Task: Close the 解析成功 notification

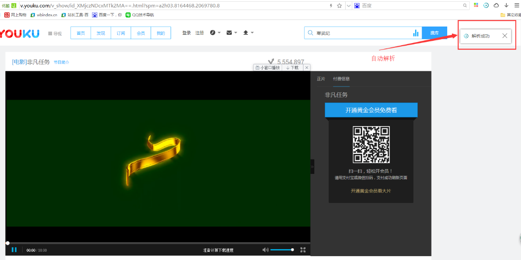Action: click(x=505, y=36)
